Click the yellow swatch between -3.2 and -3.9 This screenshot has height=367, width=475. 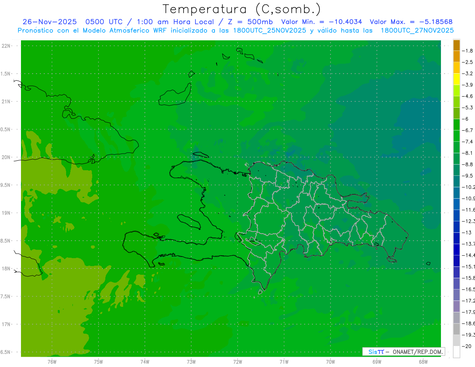[x=456, y=79]
